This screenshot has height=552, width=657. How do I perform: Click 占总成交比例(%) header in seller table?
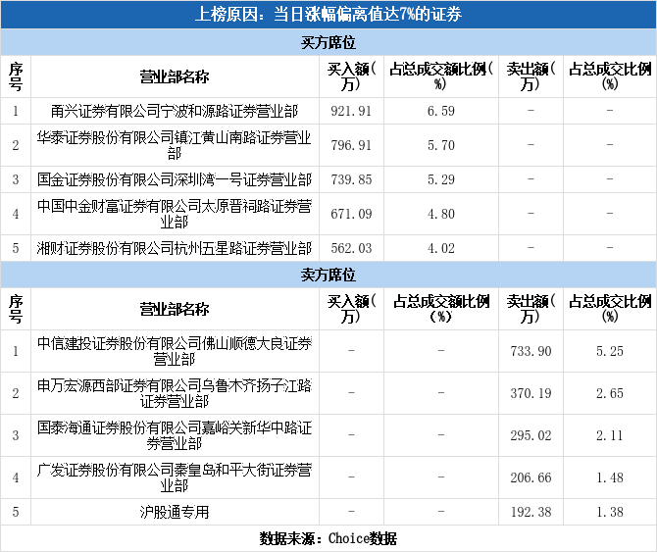point(610,309)
